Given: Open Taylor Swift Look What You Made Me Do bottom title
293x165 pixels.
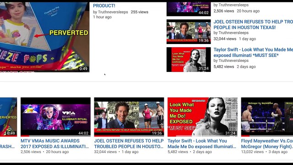Looking at the screenshot, I should point(202,143).
